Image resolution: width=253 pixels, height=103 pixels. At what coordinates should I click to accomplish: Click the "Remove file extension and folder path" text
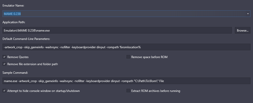[33, 64]
